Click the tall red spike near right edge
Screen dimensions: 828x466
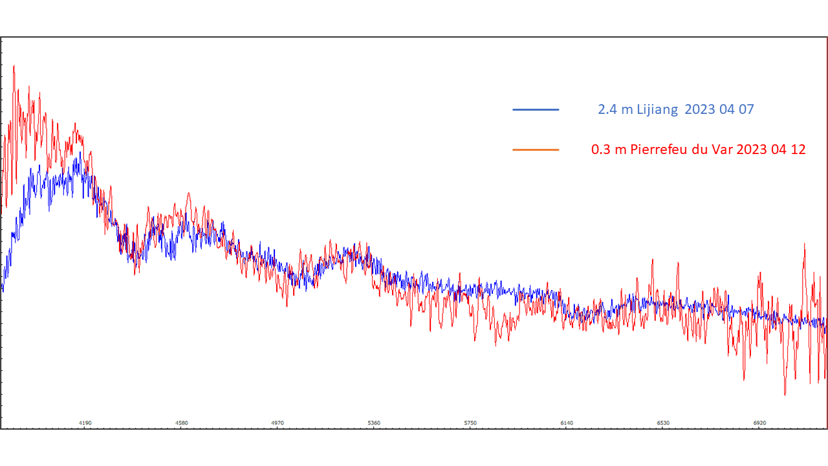805,245
